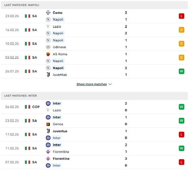The image size is (190, 172).
Task: Open the Napoli team link in the Udinese match
Action: [58, 40]
